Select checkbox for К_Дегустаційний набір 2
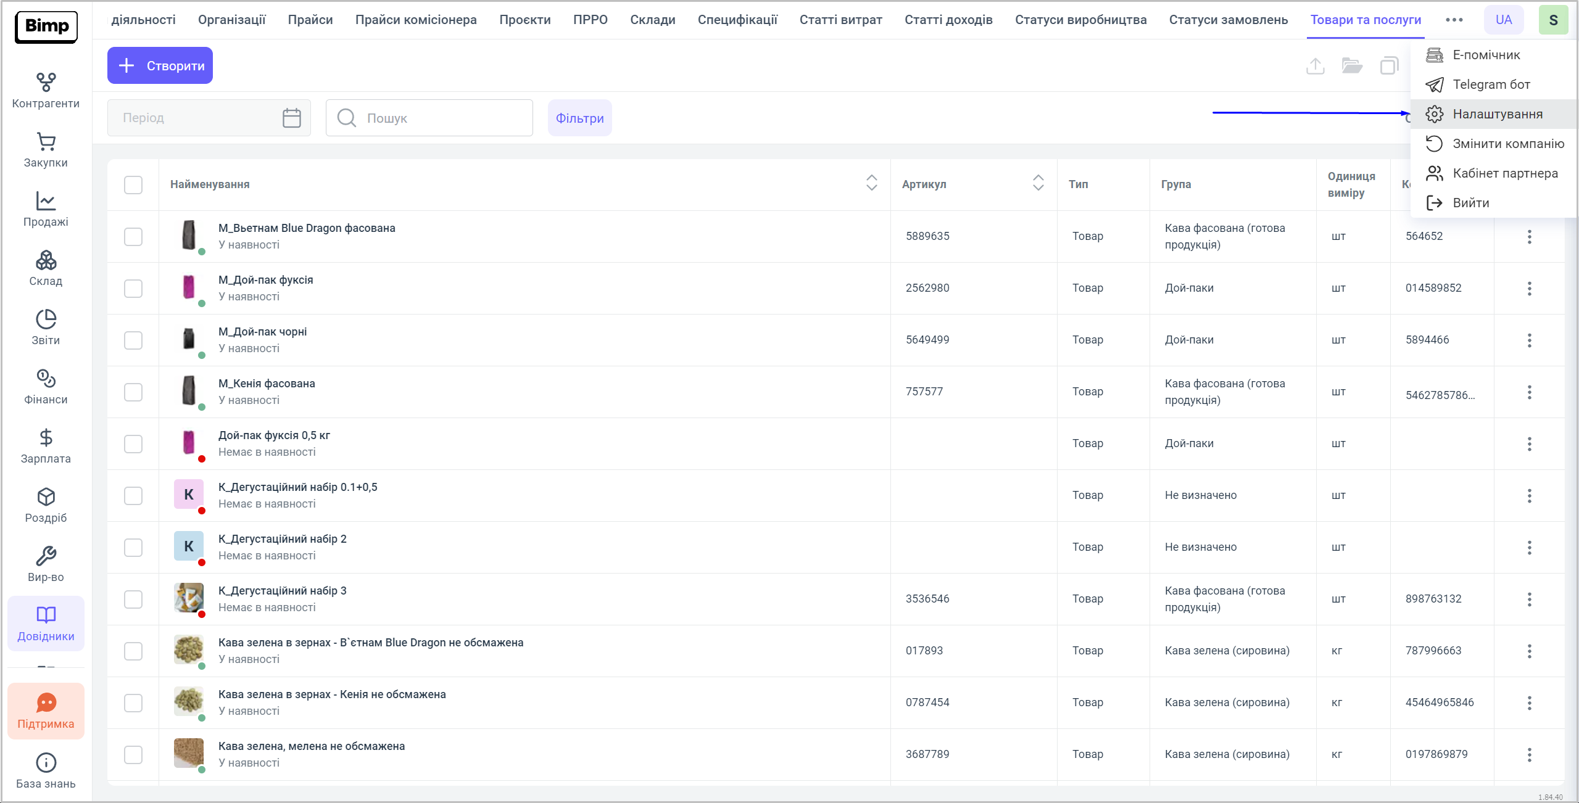Screen dimensions: 1579x803 133,547
